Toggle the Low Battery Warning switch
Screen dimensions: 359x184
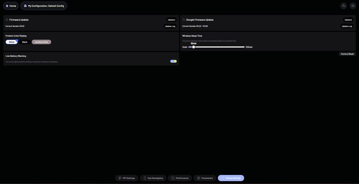point(174,61)
